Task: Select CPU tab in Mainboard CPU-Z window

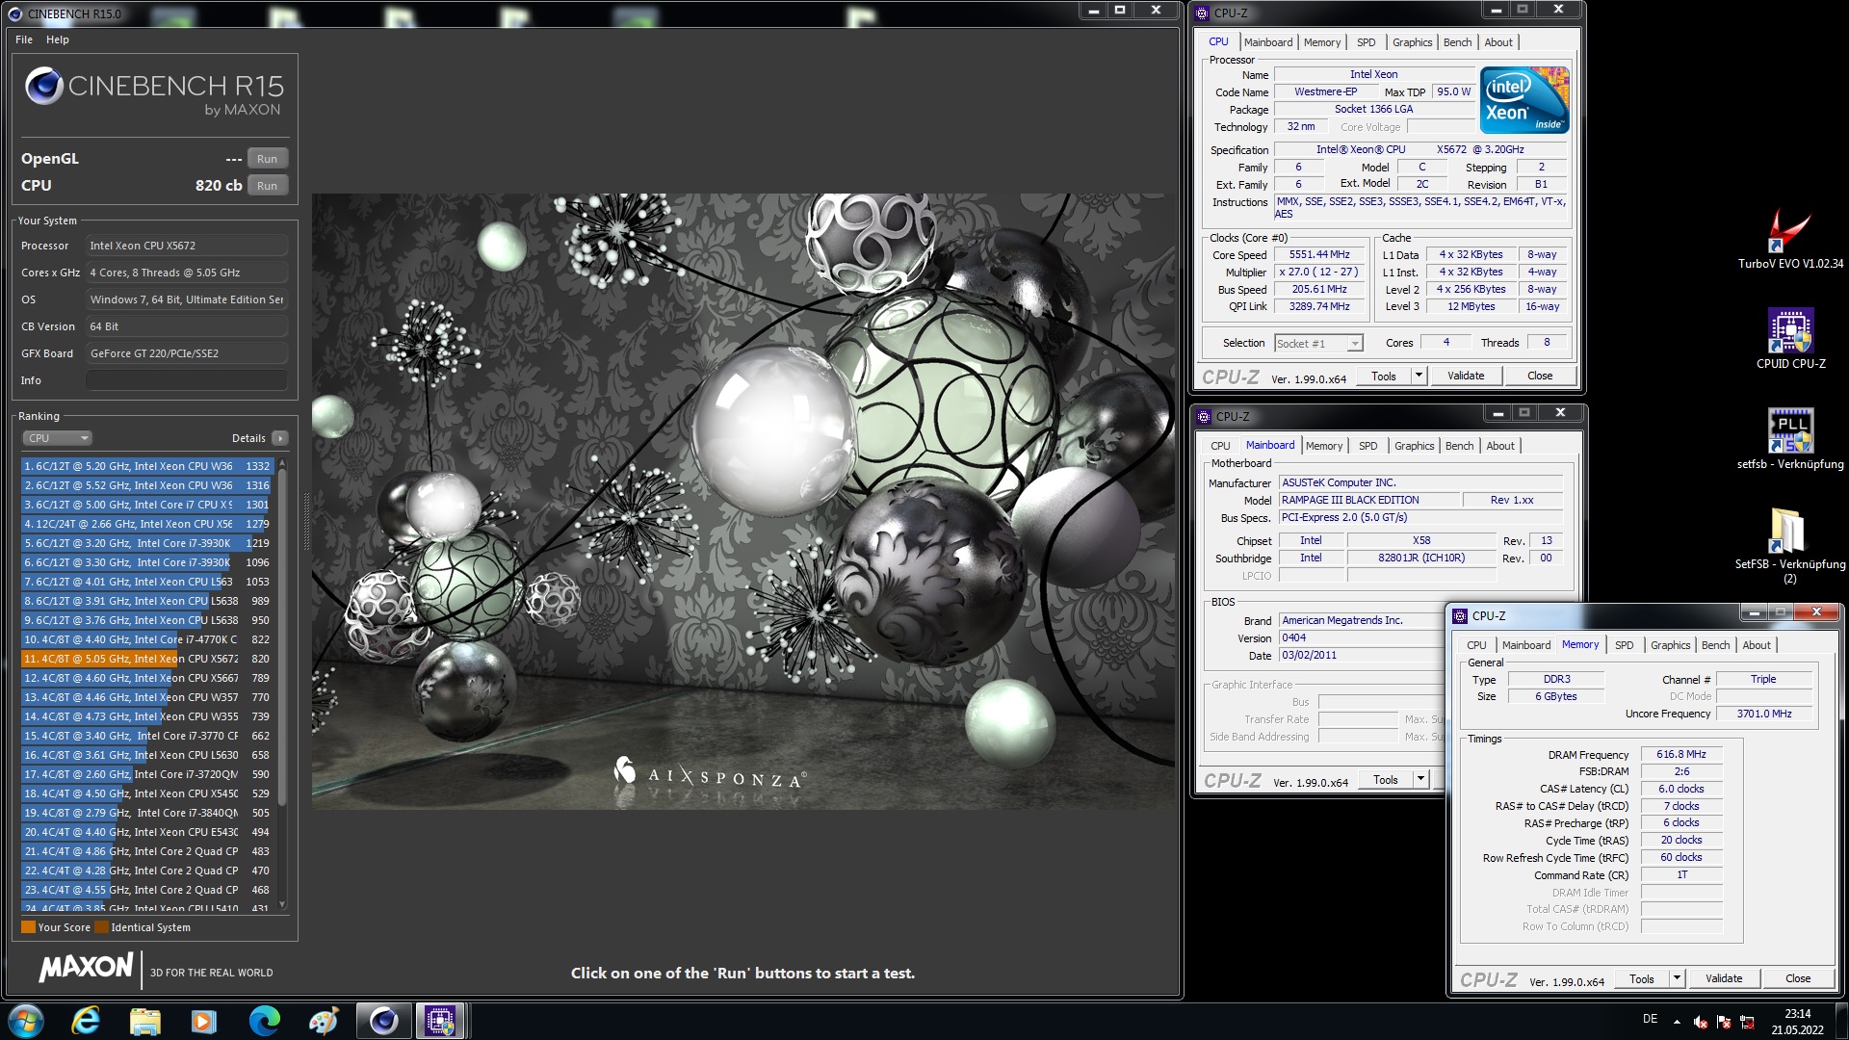Action: pos(1220,446)
